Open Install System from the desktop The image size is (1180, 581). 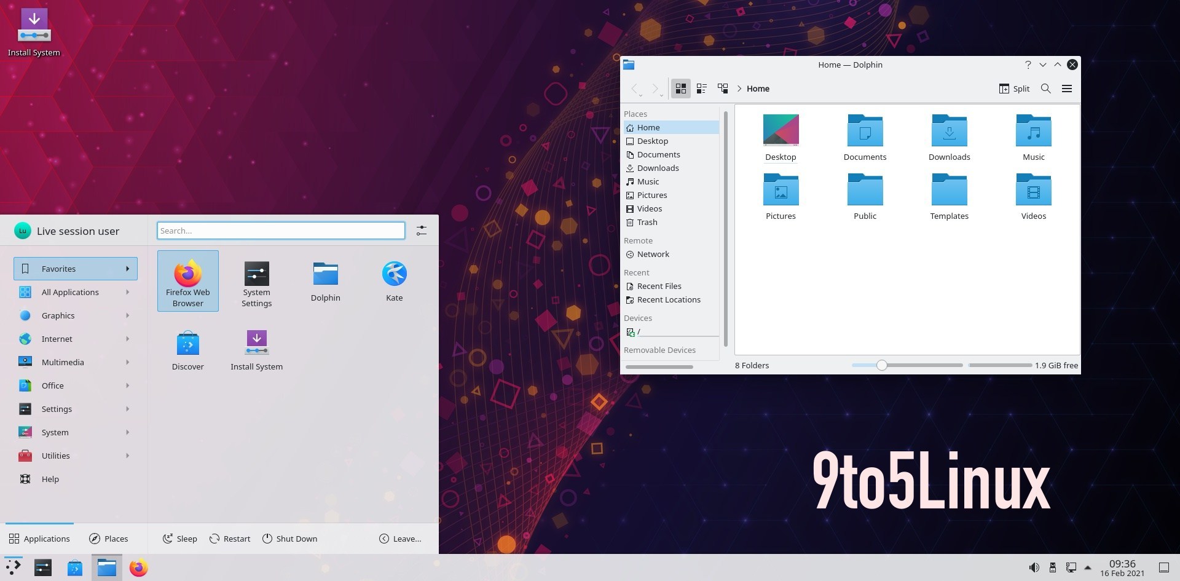click(34, 25)
